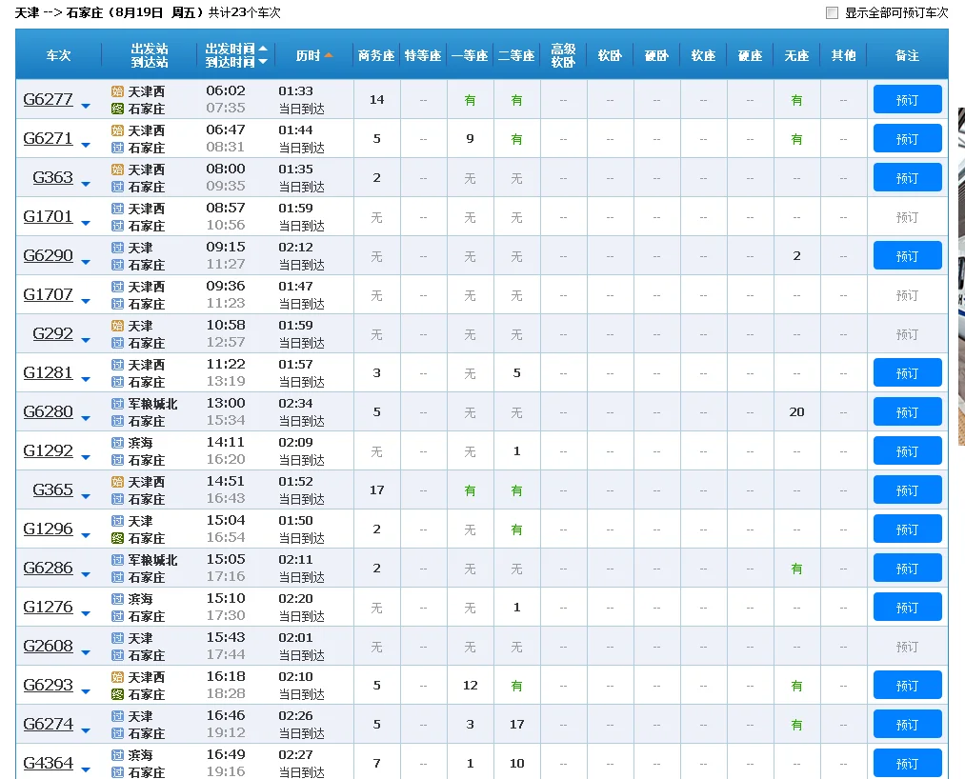
Task: Click the 过 badge beside G1292's 滨海
Action: [116, 443]
